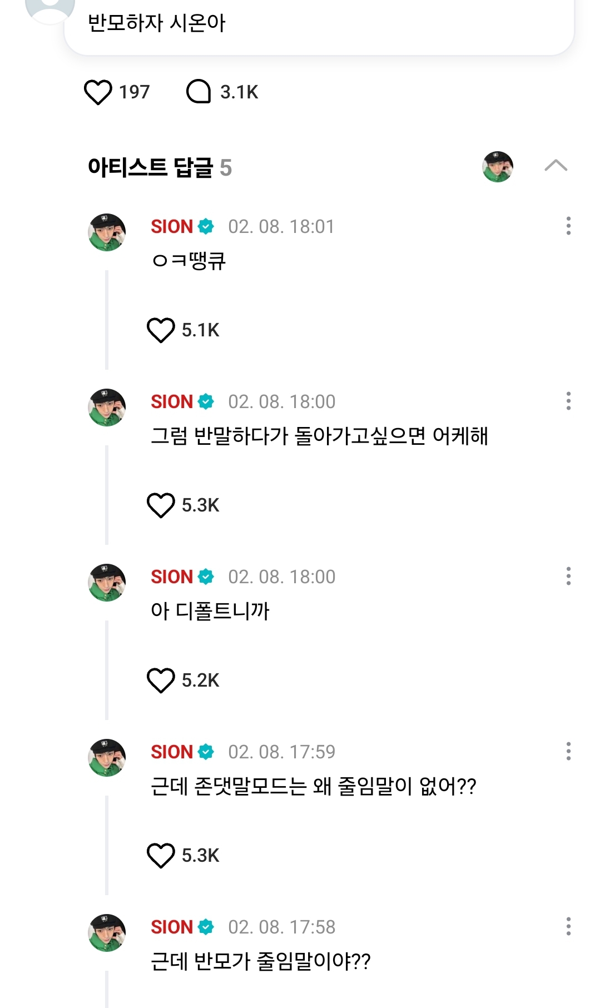The width and height of the screenshot is (600, 1008).
Task: Open SION's profile name on the 18:01 reply
Action: 172,226
